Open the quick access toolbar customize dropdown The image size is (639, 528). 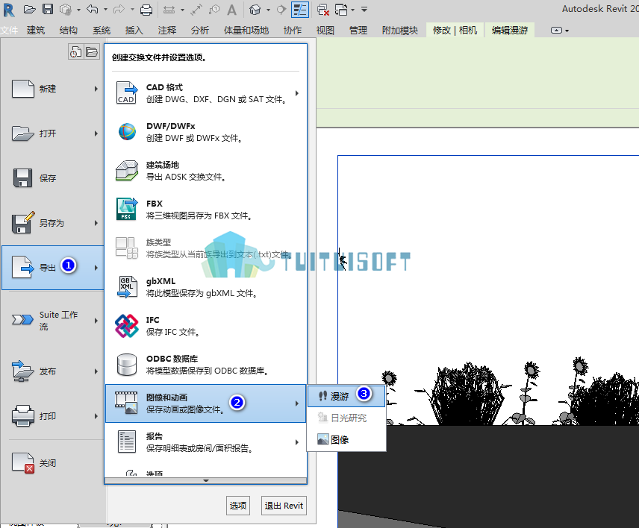click(364, 10)
